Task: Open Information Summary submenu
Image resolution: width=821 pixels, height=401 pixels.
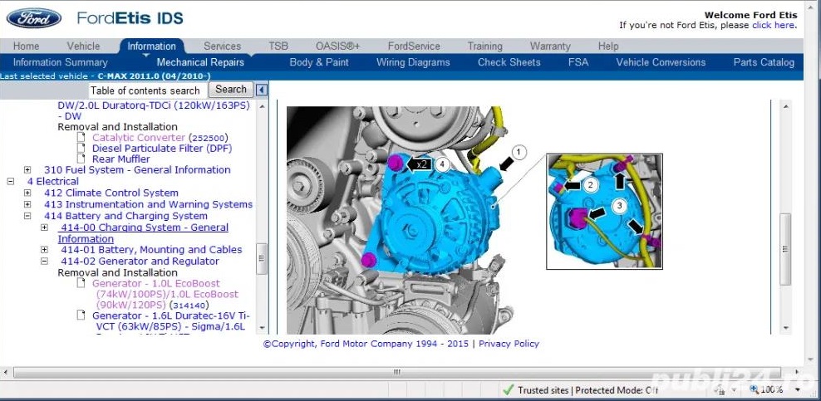Action: pos(60,62)
